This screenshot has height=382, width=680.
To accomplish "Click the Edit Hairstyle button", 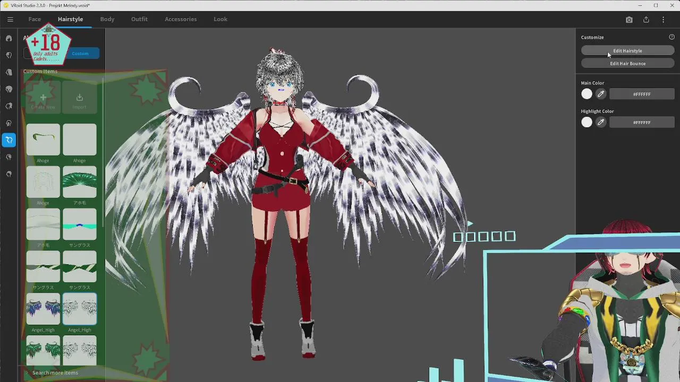I will point(627,51).
